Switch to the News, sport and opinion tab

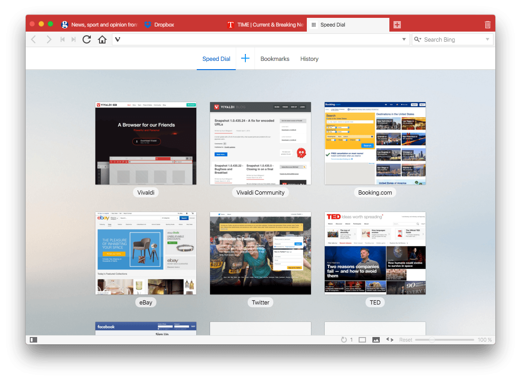coord(99,25)
